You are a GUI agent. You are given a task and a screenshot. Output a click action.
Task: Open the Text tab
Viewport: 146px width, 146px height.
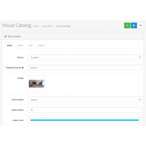point(30,45)
